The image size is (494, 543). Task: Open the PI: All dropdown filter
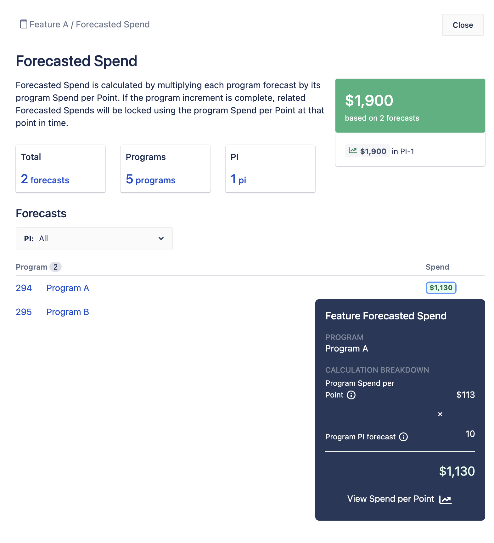(94, 238)
